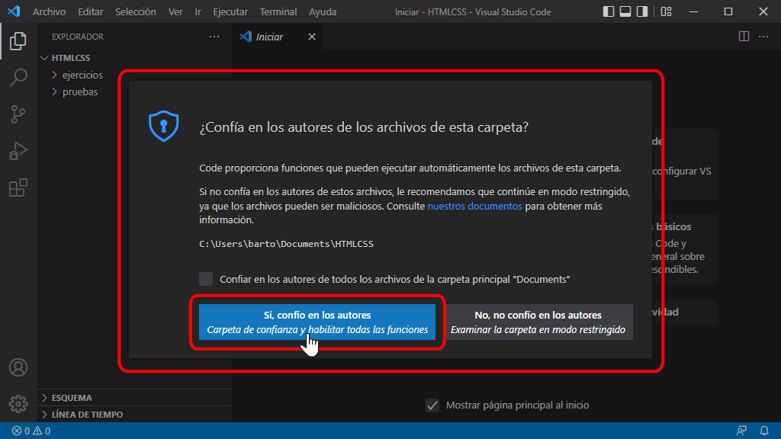The height and width of the screenshot is (439, 781).
Task: Open the Selección menu
Action: (x=136, y=11)
